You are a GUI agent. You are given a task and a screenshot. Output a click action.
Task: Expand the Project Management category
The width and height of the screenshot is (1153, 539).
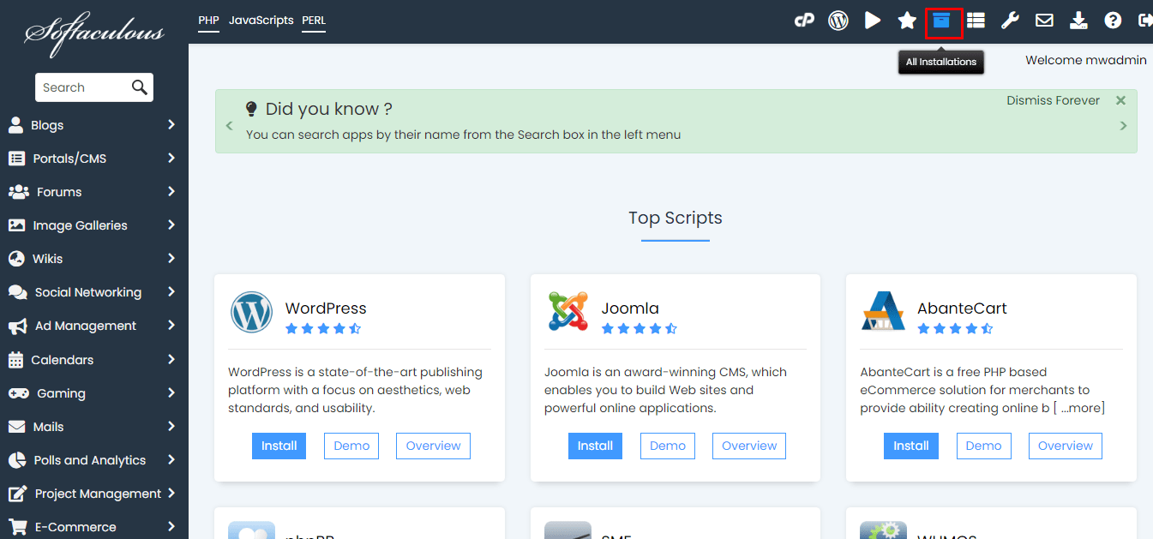coord(171,494)
